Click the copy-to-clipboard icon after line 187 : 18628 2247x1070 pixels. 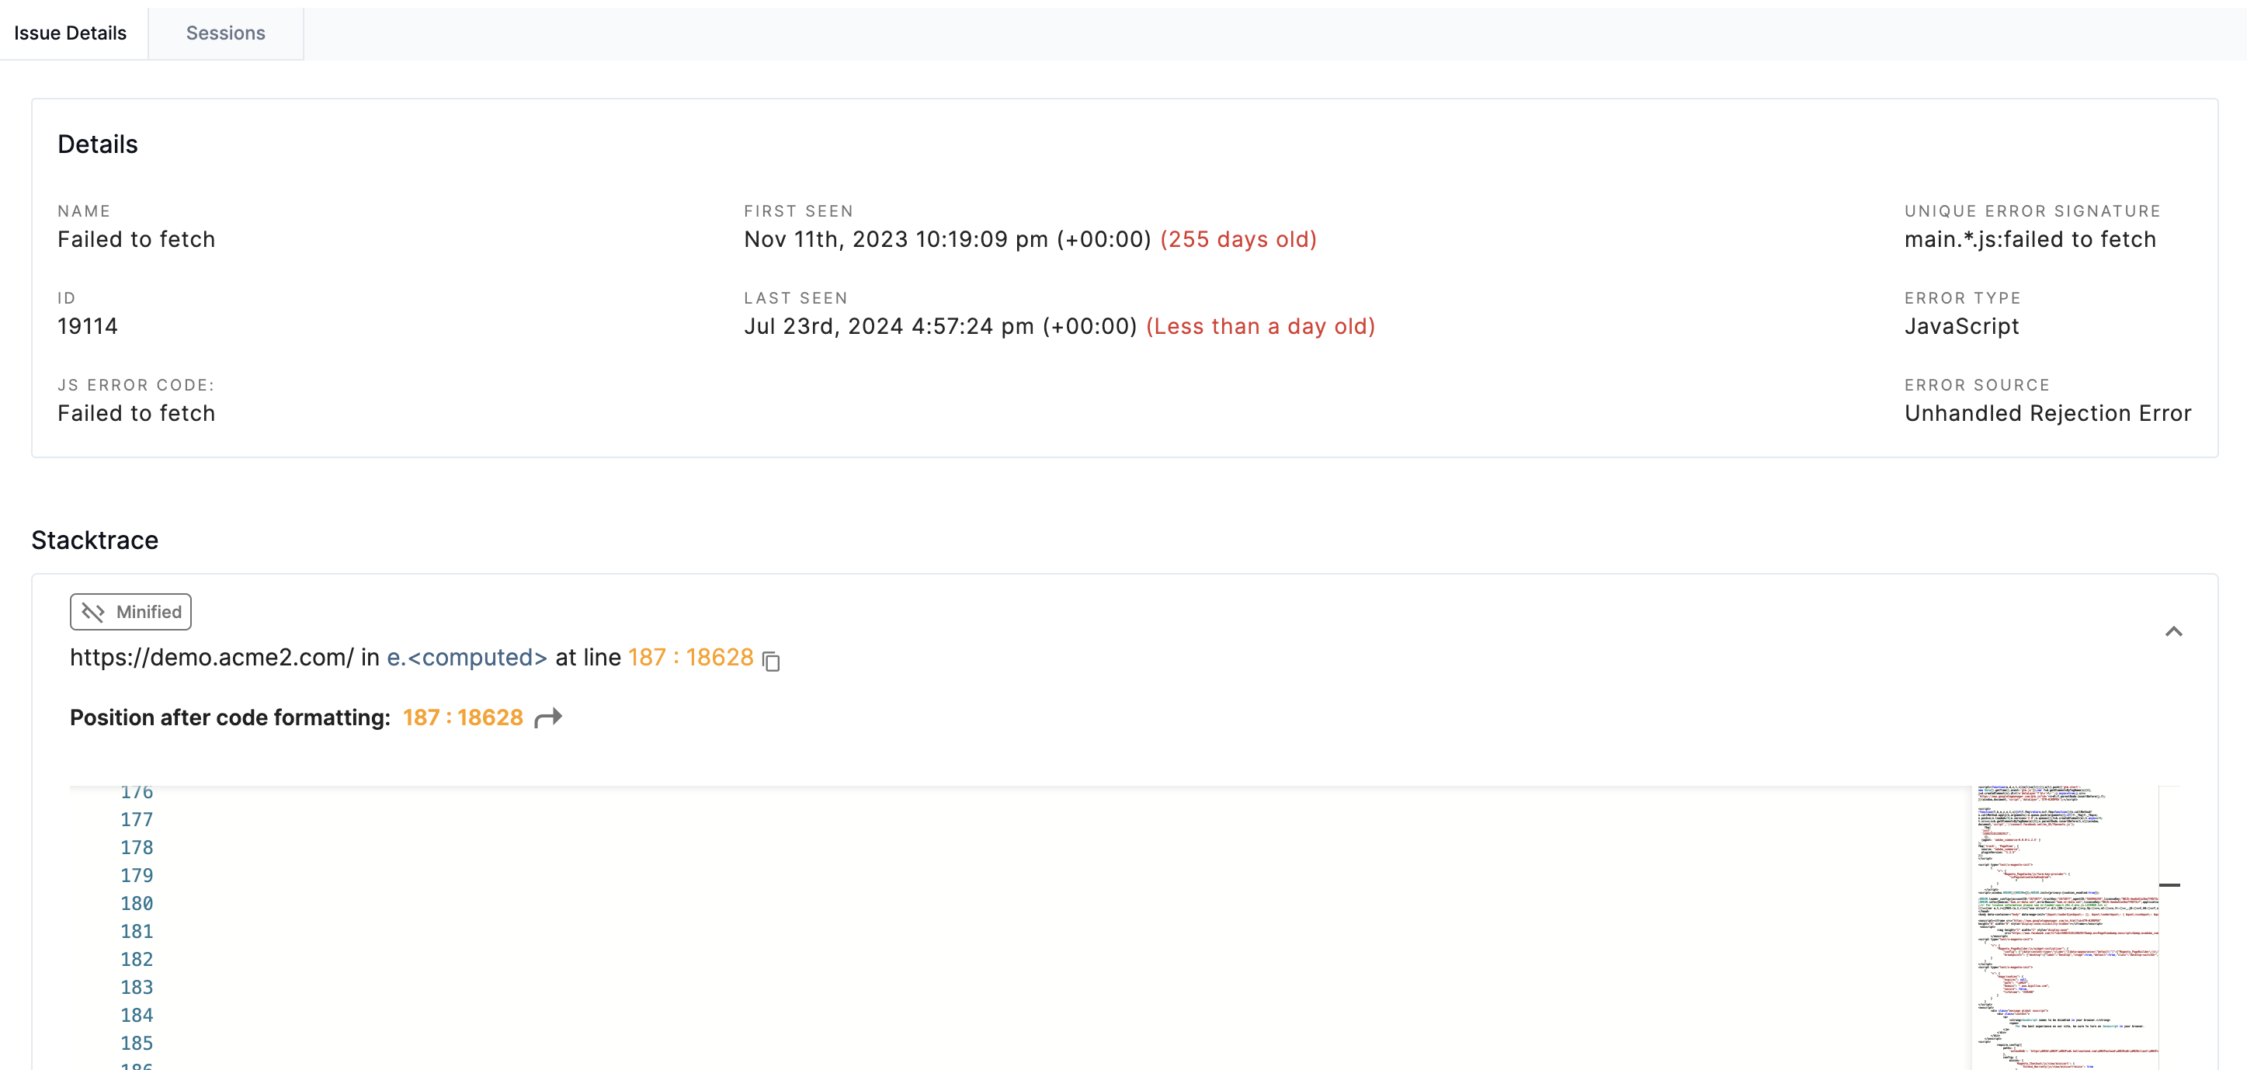tap(771, 661)
